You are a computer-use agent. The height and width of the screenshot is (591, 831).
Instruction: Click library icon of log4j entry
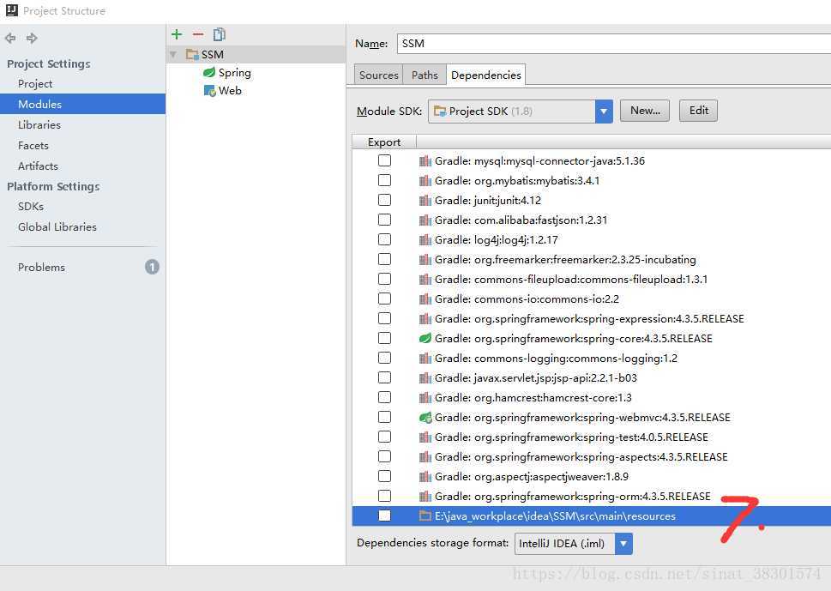425,240
